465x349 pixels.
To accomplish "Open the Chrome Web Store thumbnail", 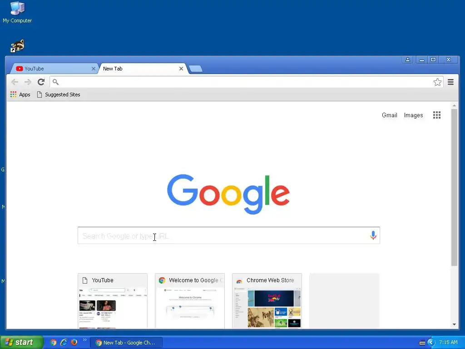I will click(267, 301).
